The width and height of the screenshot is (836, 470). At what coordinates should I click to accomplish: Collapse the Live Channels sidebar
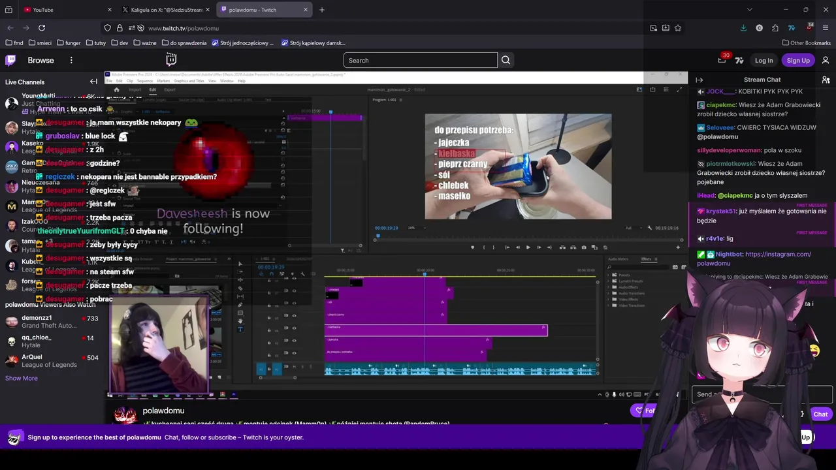click(x=93, y=82)
